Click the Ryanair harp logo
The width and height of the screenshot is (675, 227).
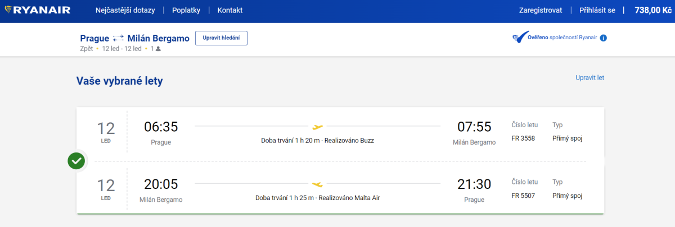[x=8, y=10]
